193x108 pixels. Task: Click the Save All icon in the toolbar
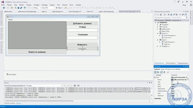click(21, 8)
